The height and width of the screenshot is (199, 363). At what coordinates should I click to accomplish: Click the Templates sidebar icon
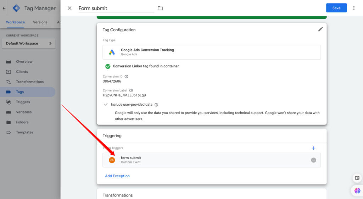[x=9, y=132]
